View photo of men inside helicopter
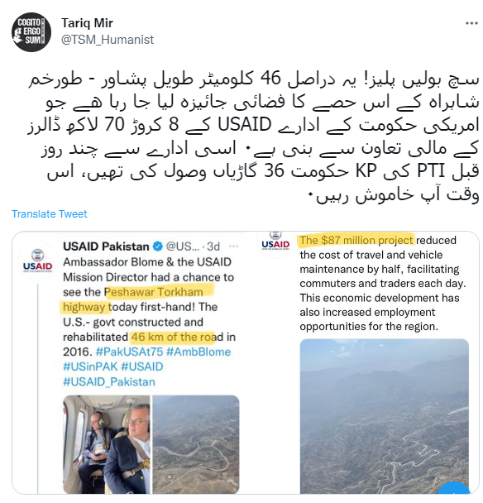 [107, 444]
